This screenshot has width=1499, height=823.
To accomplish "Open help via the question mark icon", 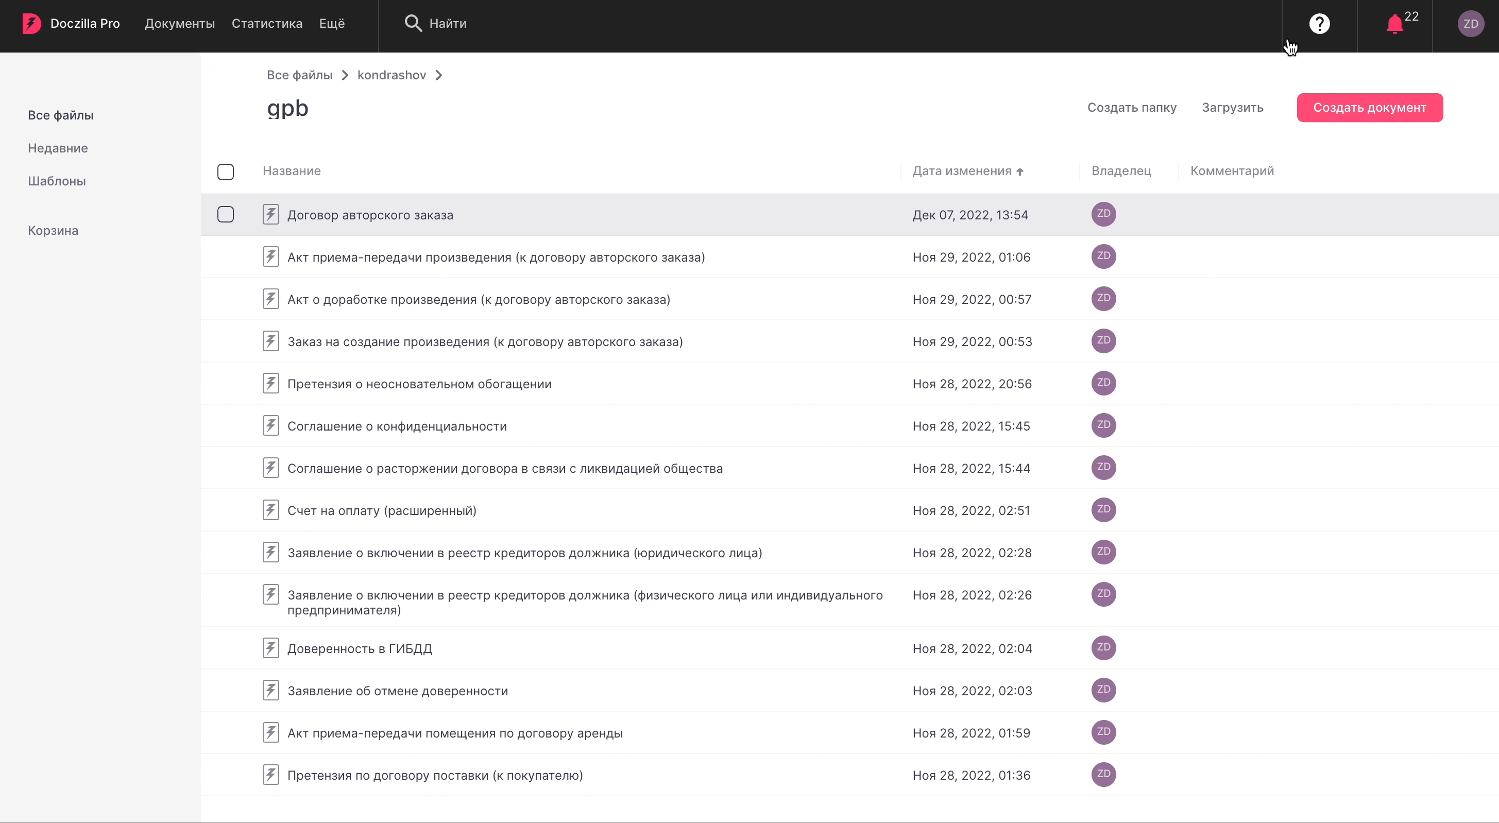I will [1319, 23].
